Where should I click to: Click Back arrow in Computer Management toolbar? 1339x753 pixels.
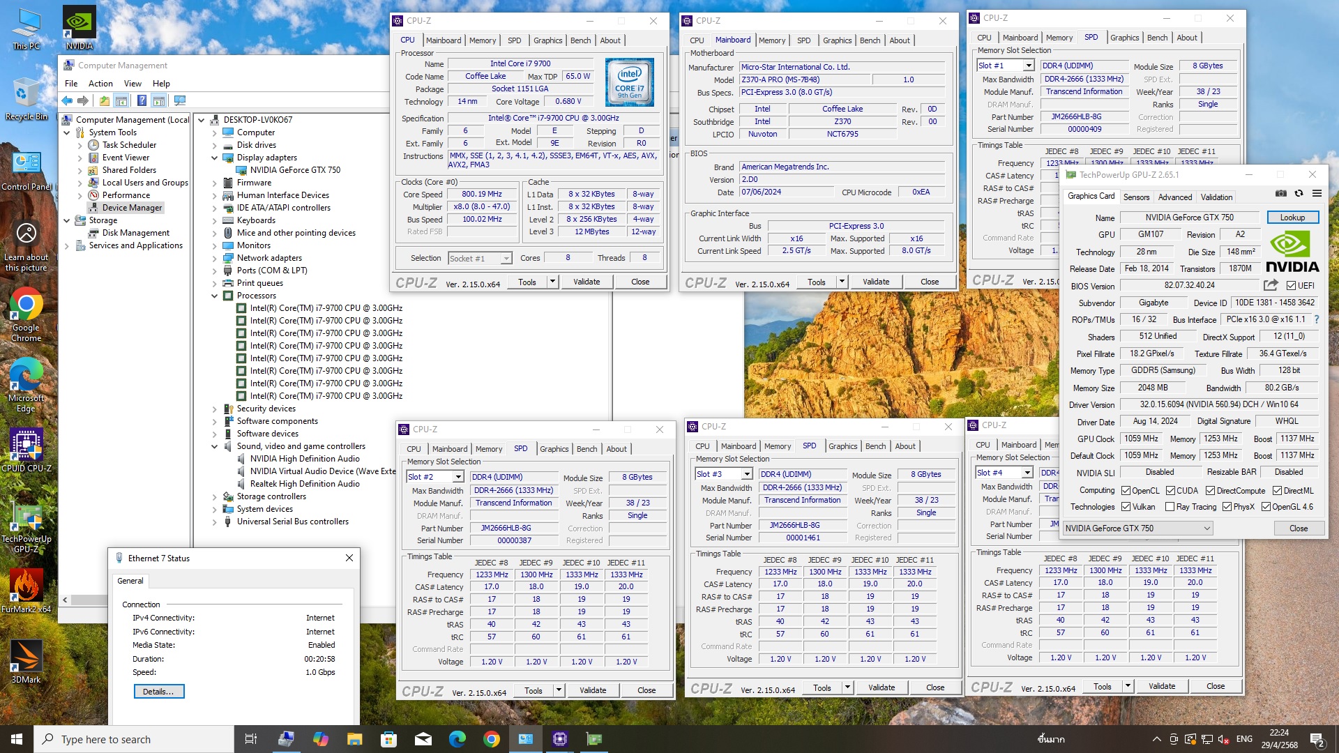tap(67, 100)
